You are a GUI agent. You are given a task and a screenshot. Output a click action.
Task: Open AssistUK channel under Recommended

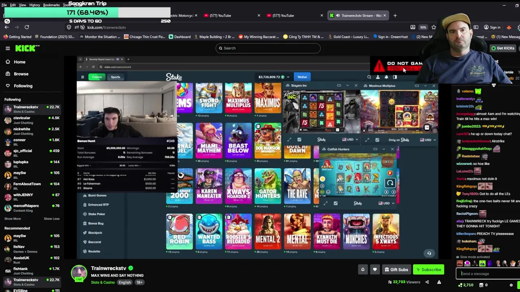point(32,260)
